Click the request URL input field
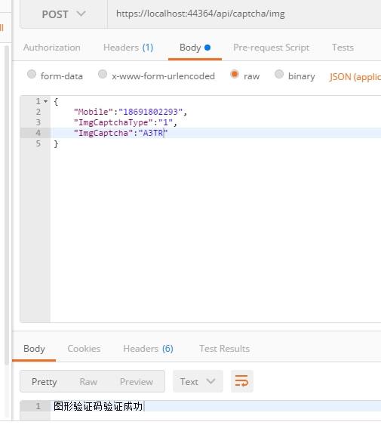Viewport: 381px width, 428px height. (244, 14)
